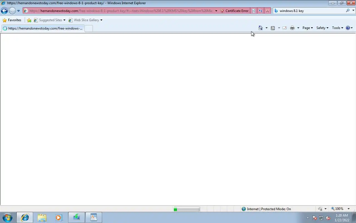This screenshot has width=356, height=223.
Task: Open Suggested Sites link
Action: [x=50, y=20]
